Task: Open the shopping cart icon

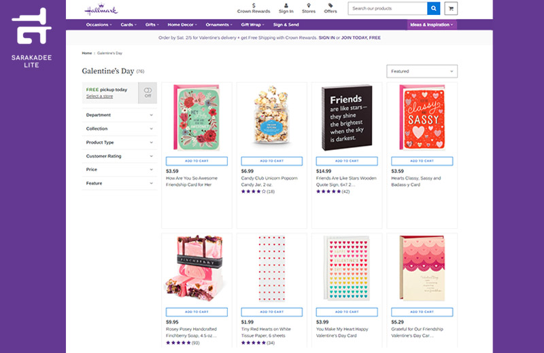Action: [451, 8]
